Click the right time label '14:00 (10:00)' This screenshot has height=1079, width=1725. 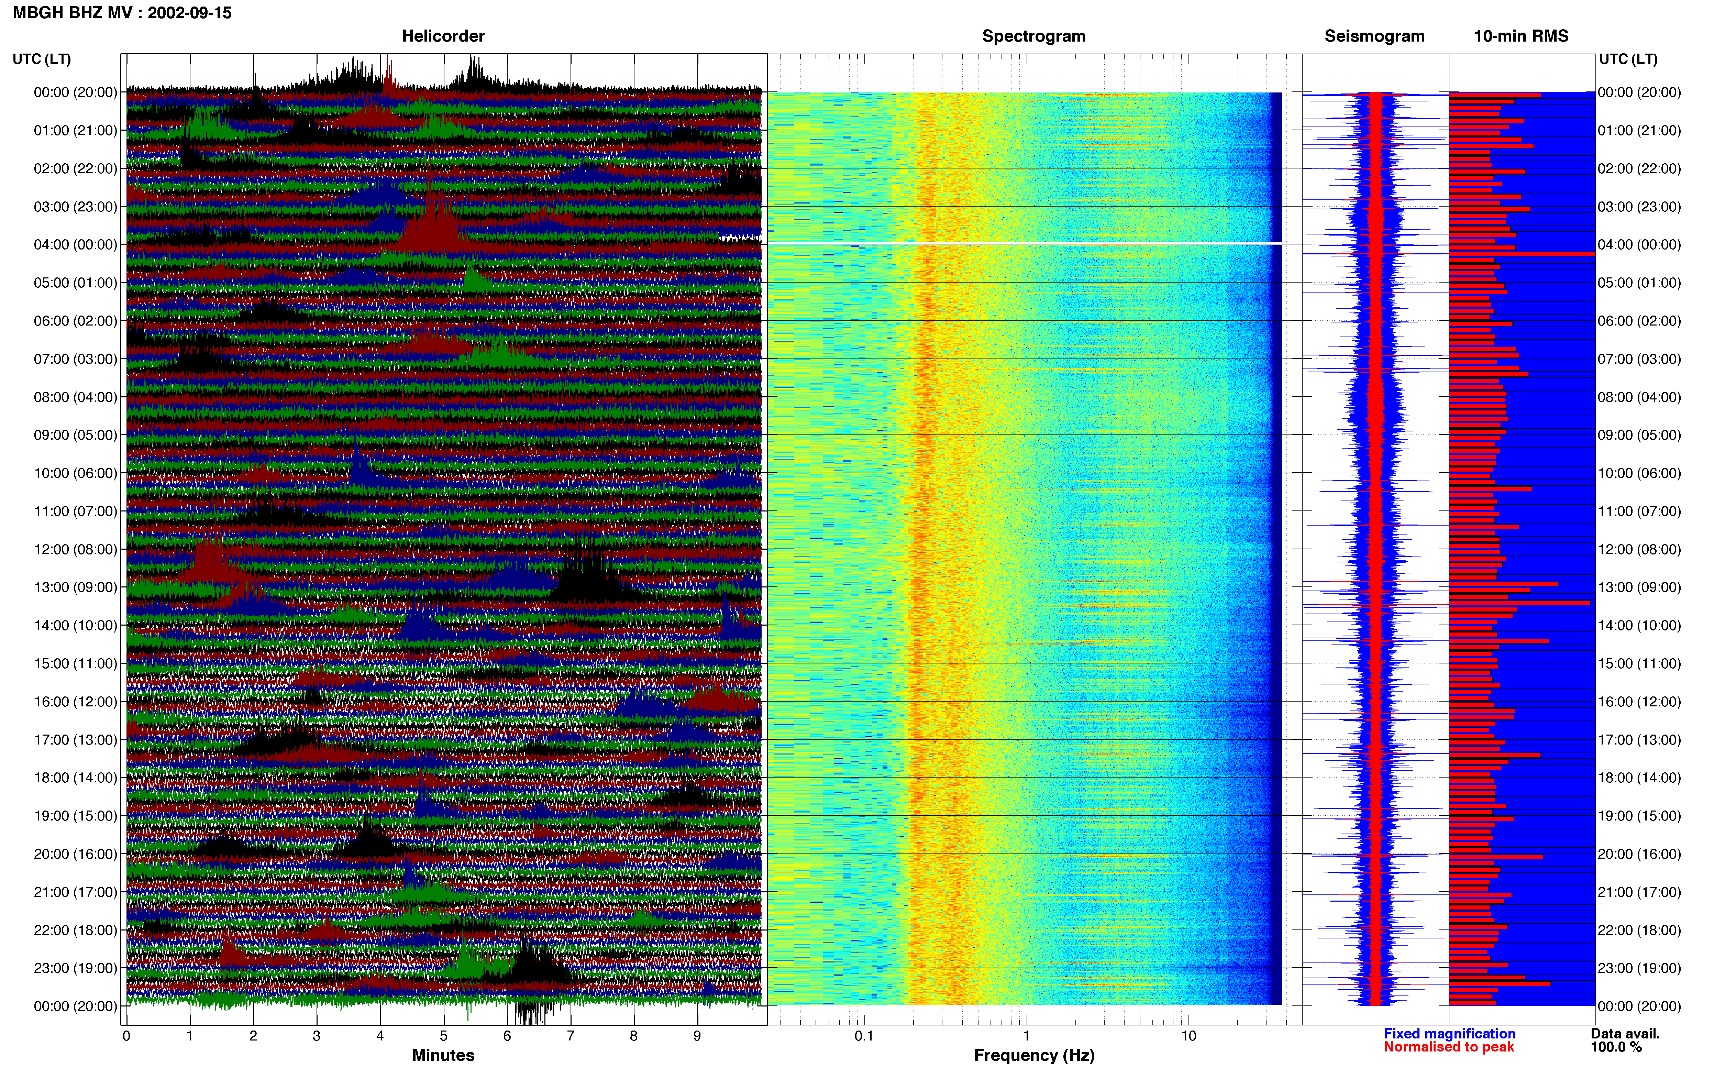click(x=1639, y=626)
